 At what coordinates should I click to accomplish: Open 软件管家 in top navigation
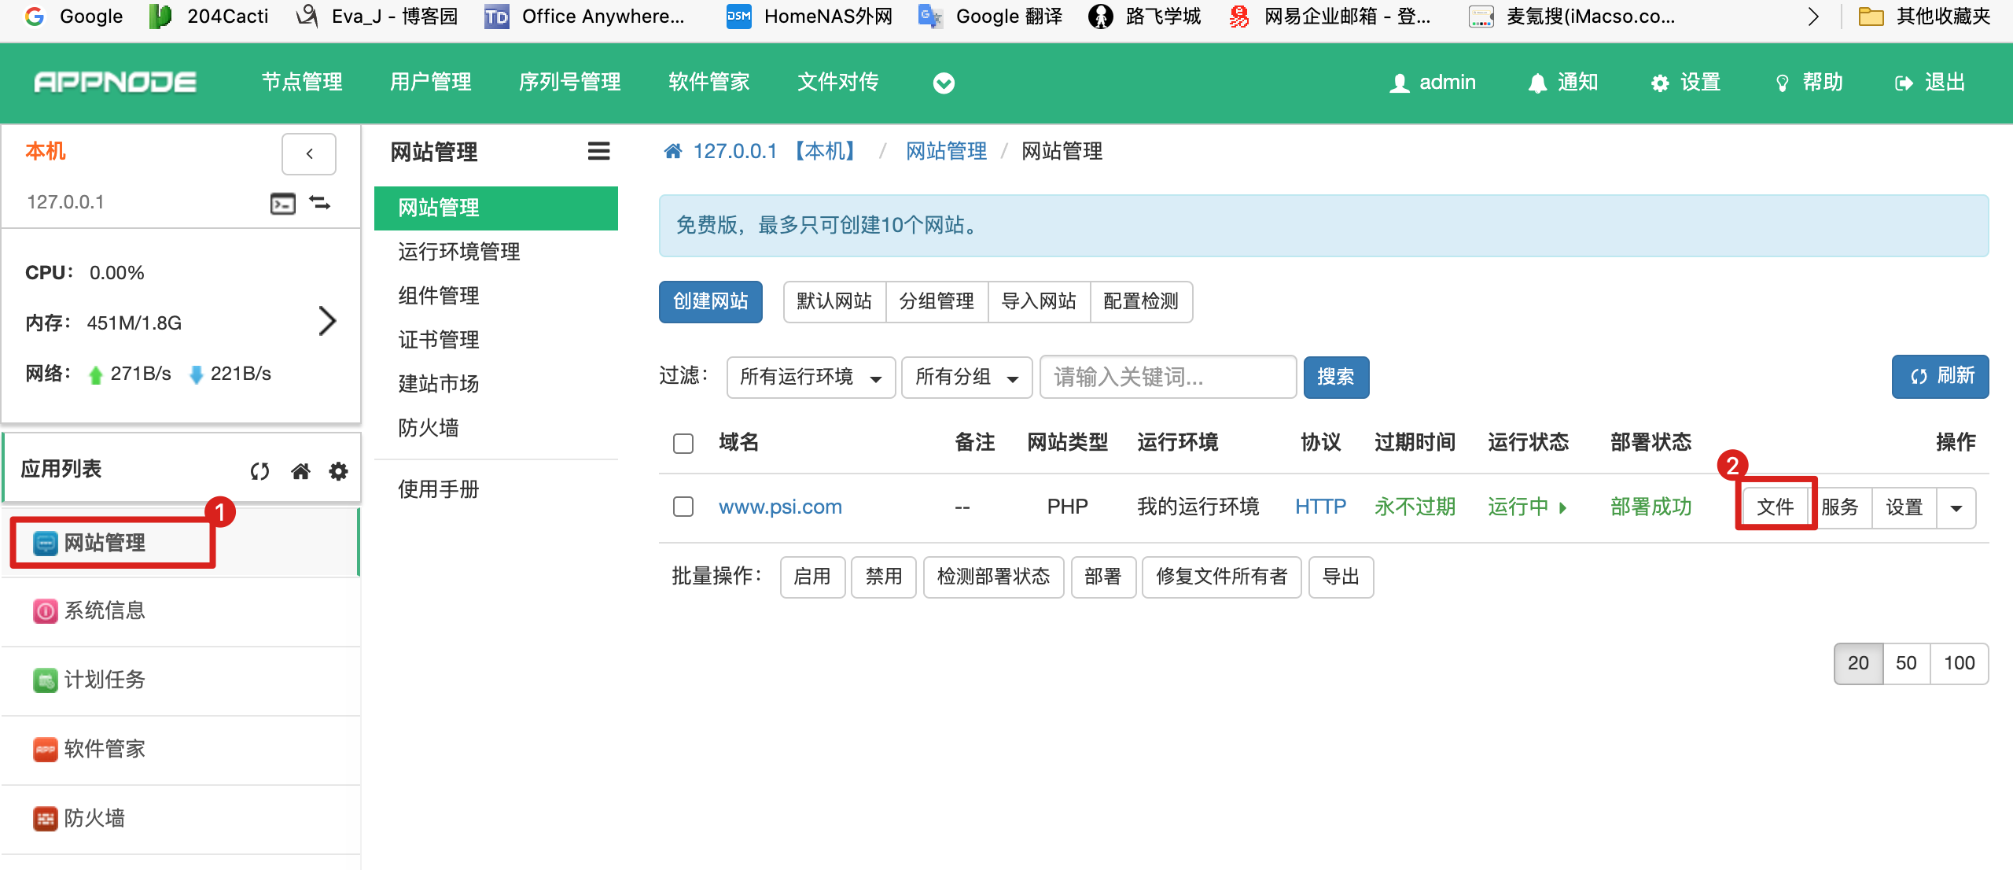[x=708, y=82]
